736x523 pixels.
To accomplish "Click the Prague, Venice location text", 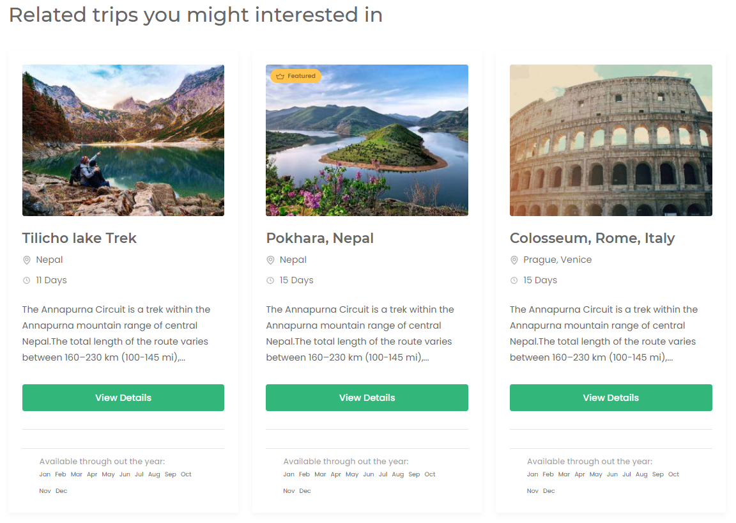I will [557, 260].
